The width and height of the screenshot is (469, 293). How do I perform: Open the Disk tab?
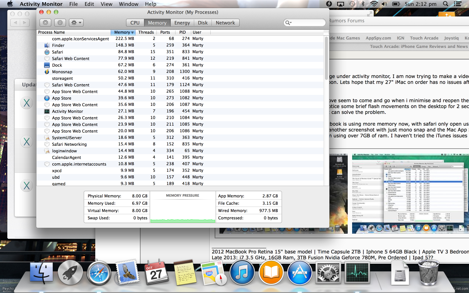click(x=203, y=23)
